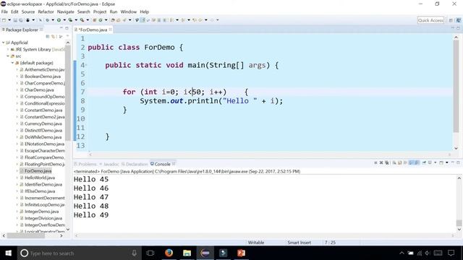The width and height of the screenshot is (463, 260).
Task: Select IntegerDemo.java in Package Explorer
Action: click(x=41, y=212)
